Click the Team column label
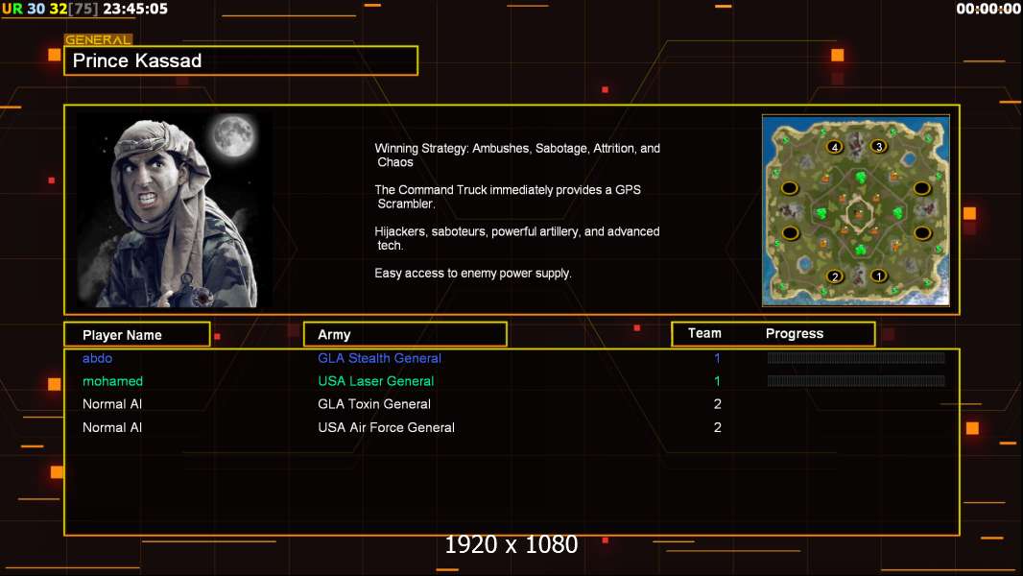The width and height of the screenshot is (1023, 576). click(x=704, y=333)
